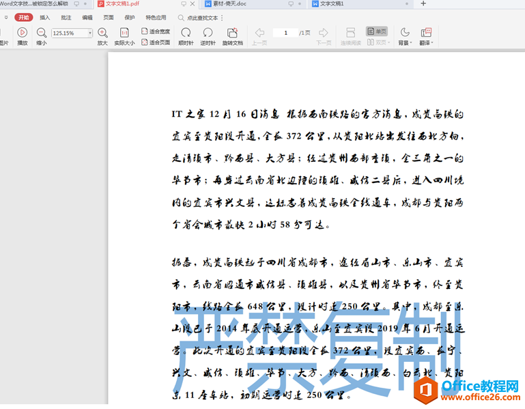Switch to the Word文字技 tab
This screenshot has width=525, height=409.
pos(33,3)
